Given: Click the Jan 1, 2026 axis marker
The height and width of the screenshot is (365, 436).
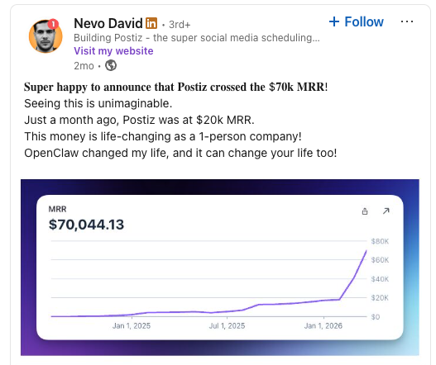Looking at the screenshot, I should click(323, 325).
